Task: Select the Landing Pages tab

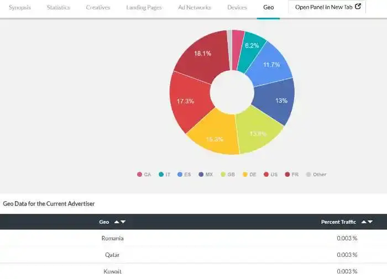Action: click(x=144, y=8)
